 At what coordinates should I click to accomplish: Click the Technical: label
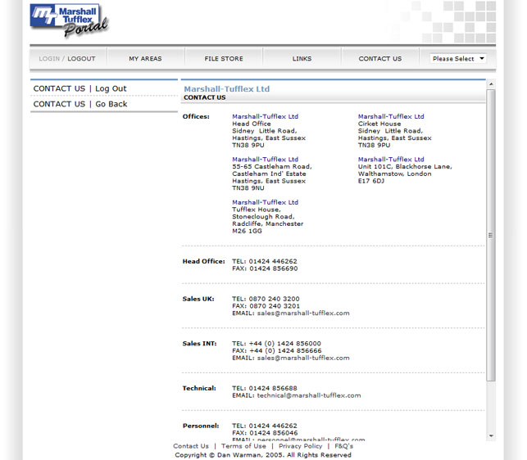[199, 388]
